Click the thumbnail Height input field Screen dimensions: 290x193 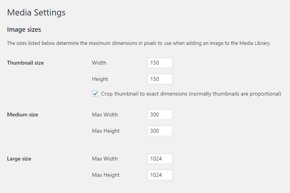click(160, 79)
